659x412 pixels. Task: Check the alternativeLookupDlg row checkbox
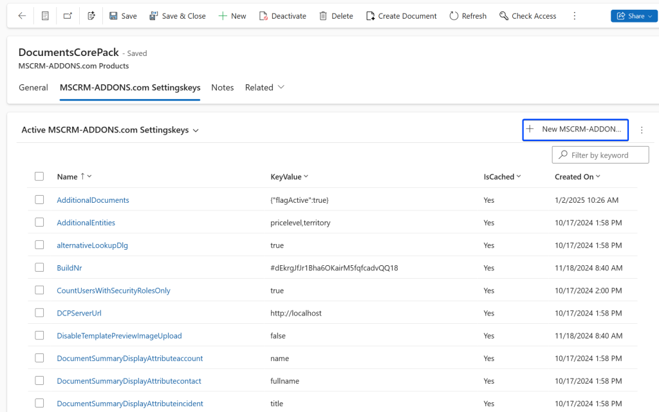[39, 245]
